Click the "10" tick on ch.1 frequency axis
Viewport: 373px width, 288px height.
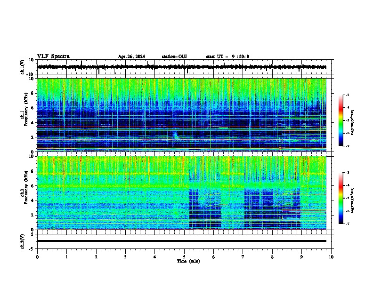[32, 79]
